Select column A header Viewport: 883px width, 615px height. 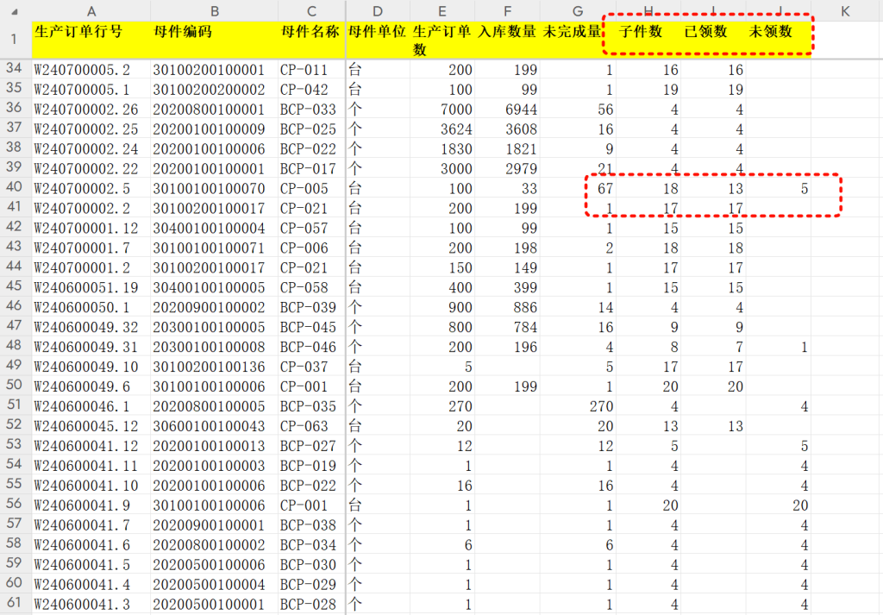click(91, 11)
